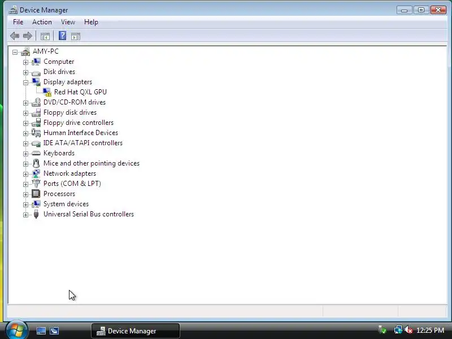
Task: Collapse the Display adapters category
Action: (25, 82)
